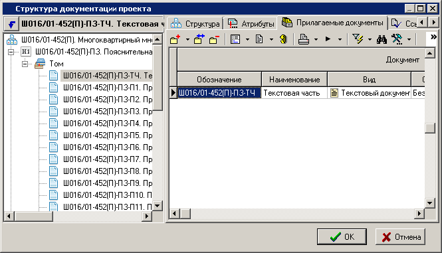Collapse the Ш016/01-452(П)-ПЗ Пояснительная node

coord(11,52)
